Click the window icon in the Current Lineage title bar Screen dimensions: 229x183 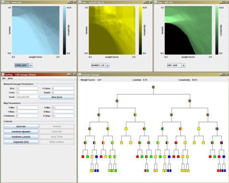(79, 74)
